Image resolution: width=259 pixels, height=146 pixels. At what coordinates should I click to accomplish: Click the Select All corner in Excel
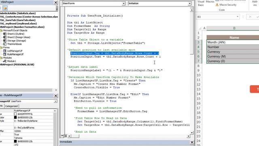(x=200, y=28)
